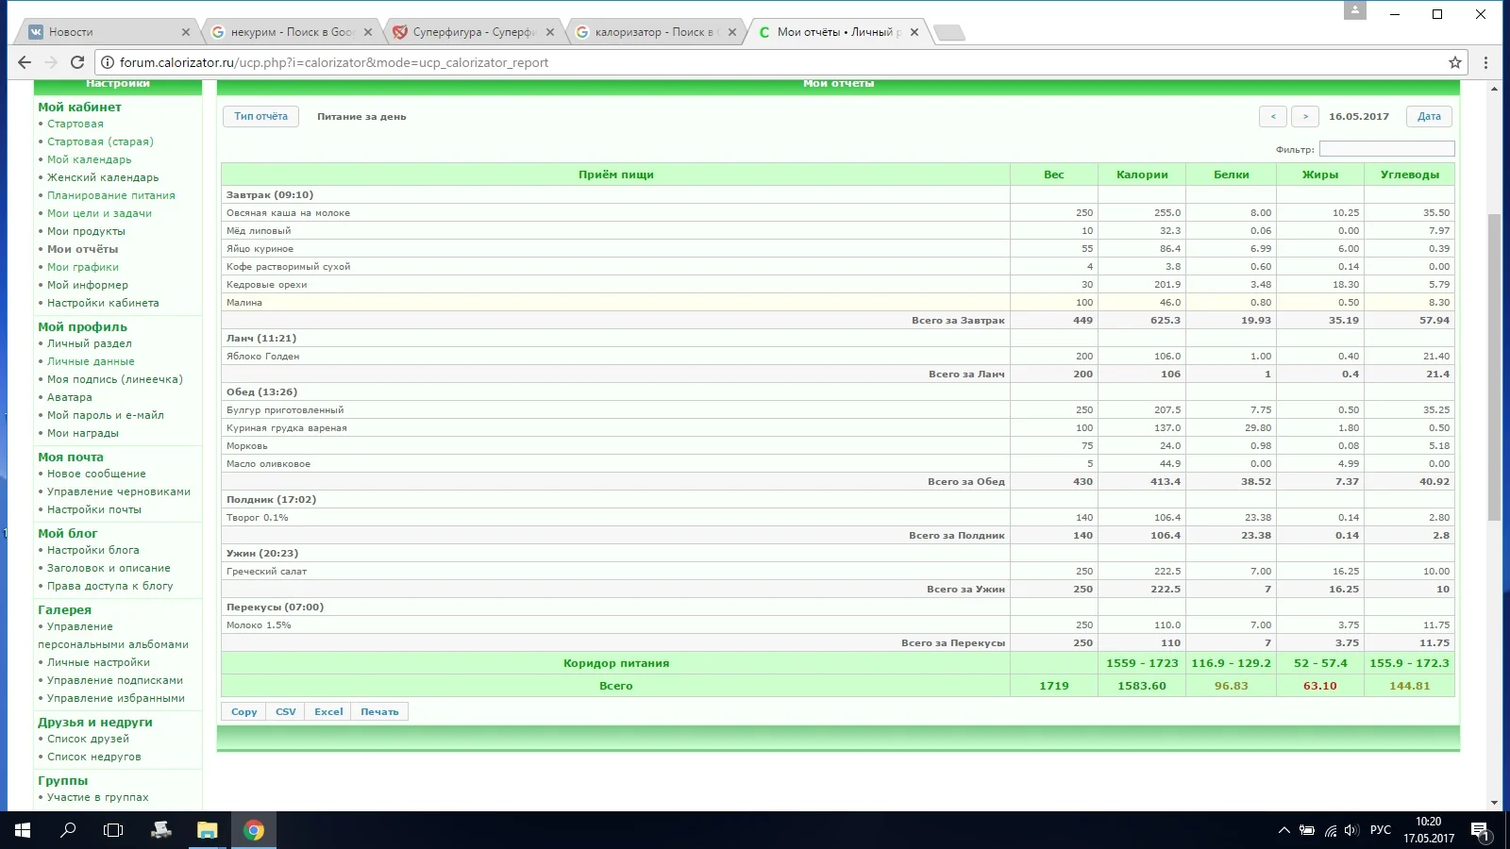Click the Завтрак (09:10) meal heading
This screenshot has width=1510, height=849.
[270, 194]
